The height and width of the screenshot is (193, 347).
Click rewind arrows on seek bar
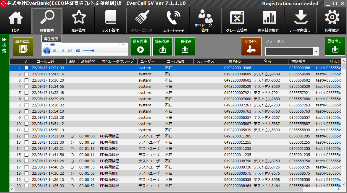(46, 45)
